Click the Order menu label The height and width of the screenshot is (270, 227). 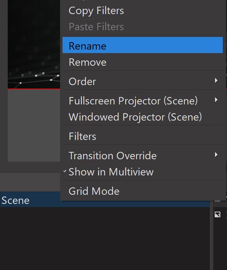click(x=82, y=82)
